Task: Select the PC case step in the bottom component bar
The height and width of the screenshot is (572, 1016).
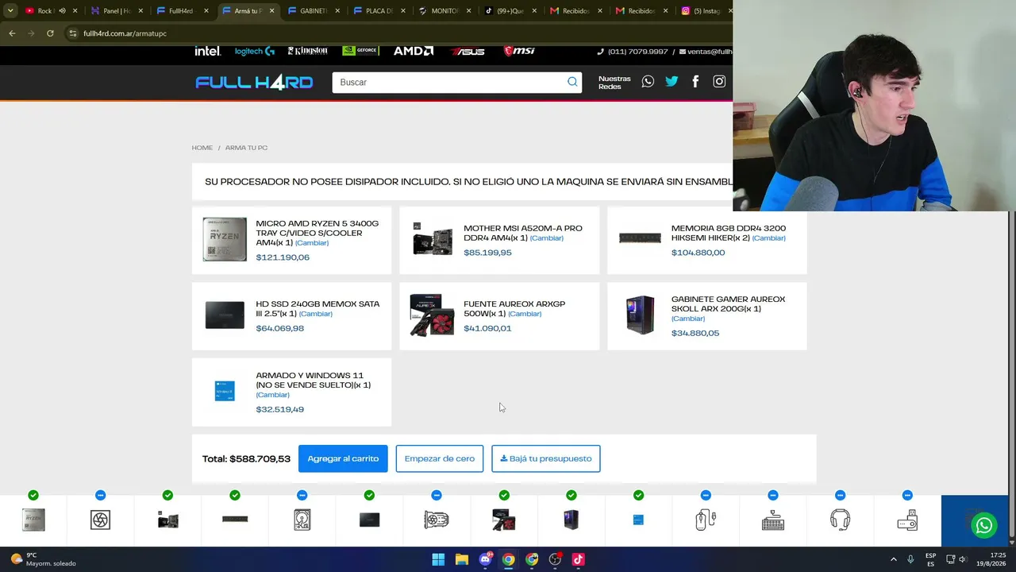Action: pos(571,520)
